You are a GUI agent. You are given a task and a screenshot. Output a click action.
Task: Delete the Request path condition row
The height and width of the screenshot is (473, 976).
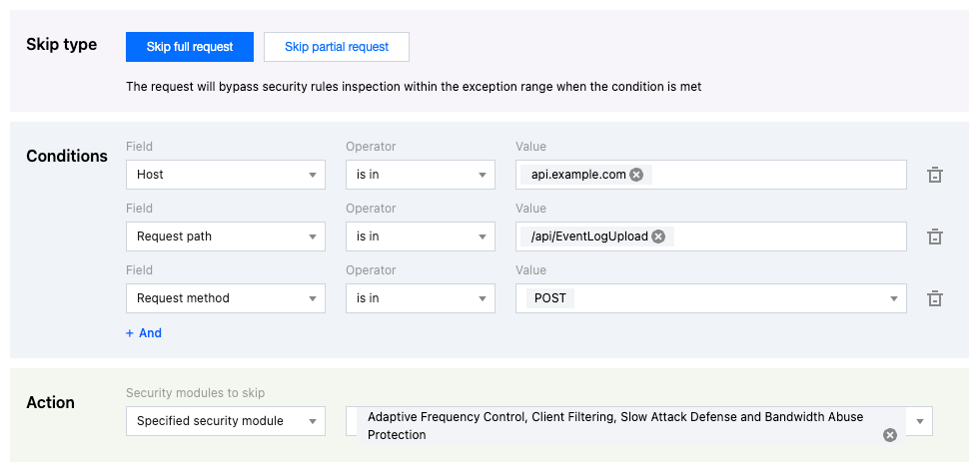tap(935, 236)
